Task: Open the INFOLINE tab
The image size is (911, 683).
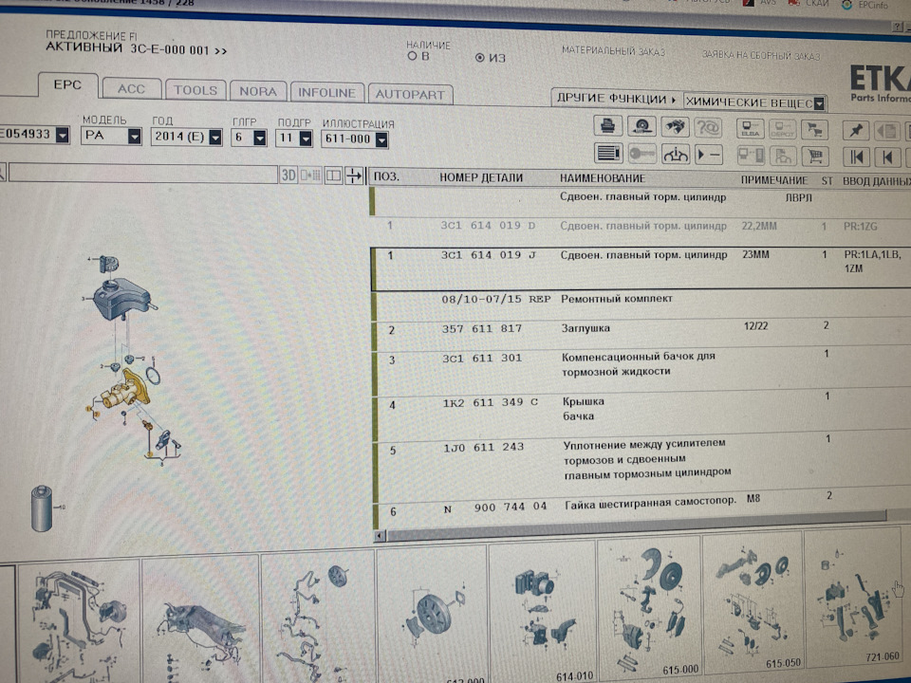Action: tap(326, 93)
